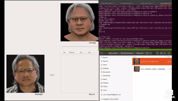Click the driving video seek slider
Image resolution: width=178 pixels, height=101 pixels.
(79, 47)
